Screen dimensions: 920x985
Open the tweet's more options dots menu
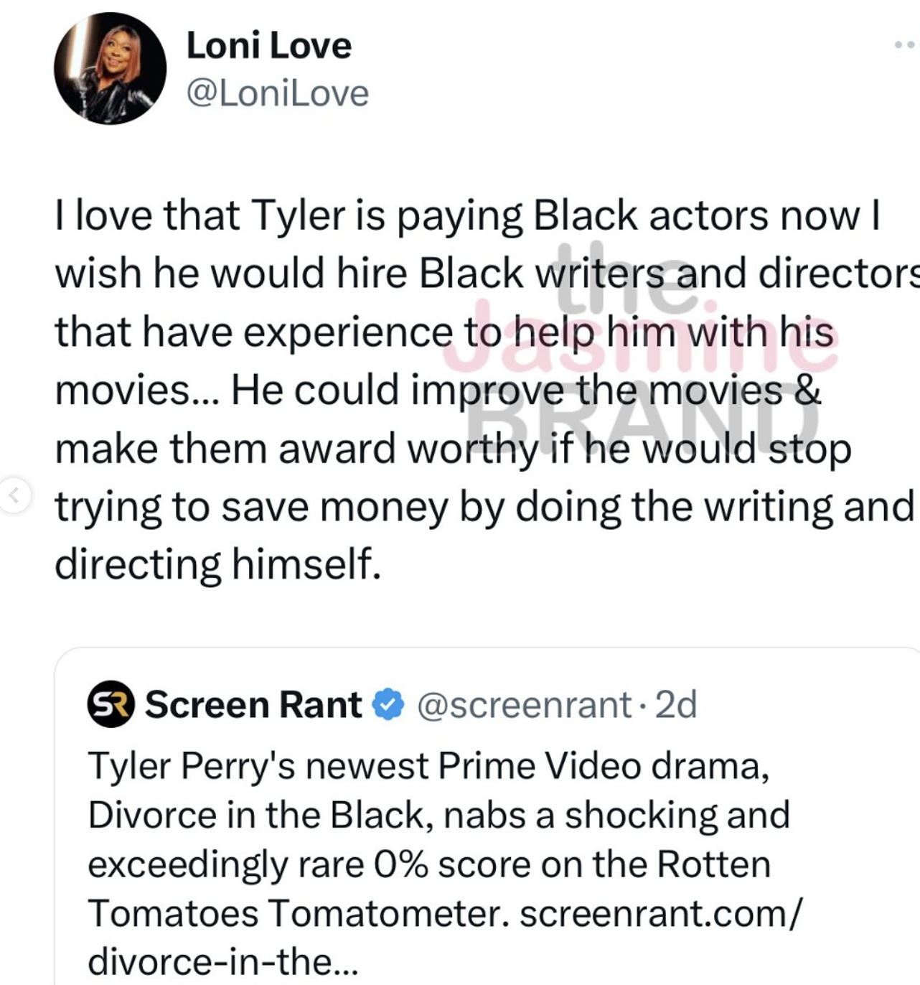pyautogui.click(x=907, y=45)
